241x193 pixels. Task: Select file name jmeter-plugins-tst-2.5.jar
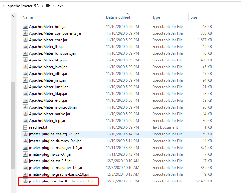(50, 161)
